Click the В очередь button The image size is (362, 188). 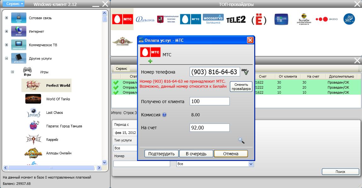click(x=196, y=154)
